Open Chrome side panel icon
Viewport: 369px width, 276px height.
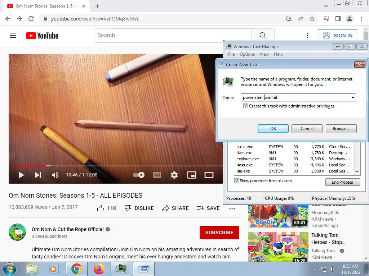click(338, 19)
